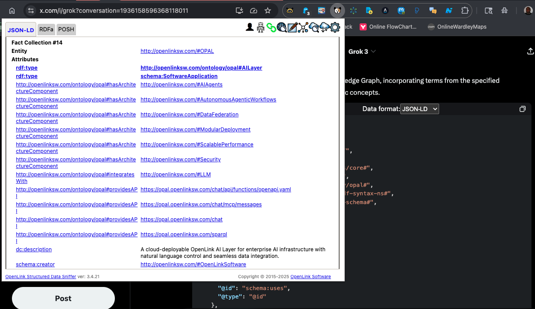Open the #ScalablePerformance link
Image resolution: width=535 pixels, height=309 pixels.
[x=197, y=145]
